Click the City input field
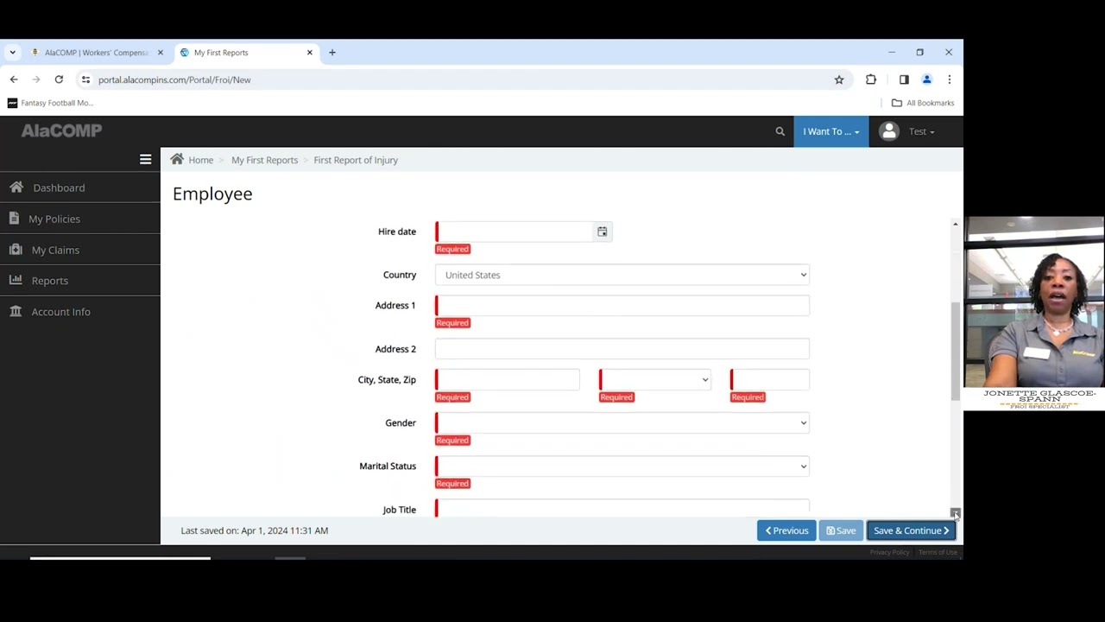Image resolution: width=1105 pixels, height=622 pixels. coord(508,379)
